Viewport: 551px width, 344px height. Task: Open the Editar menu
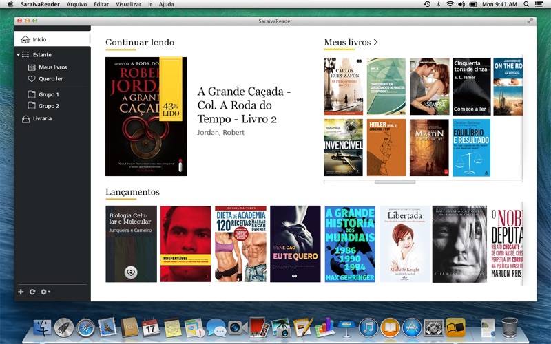click(101, 4)
